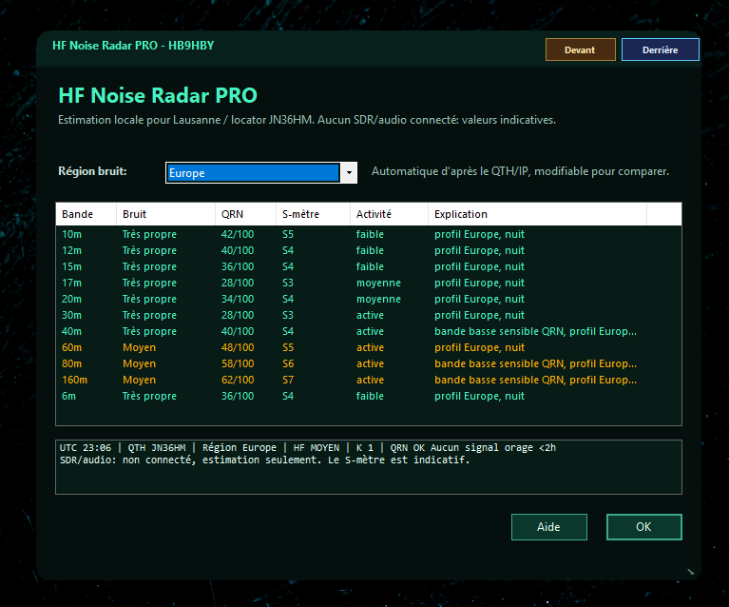Sort by the Bande column header

[x=86, y=214]
